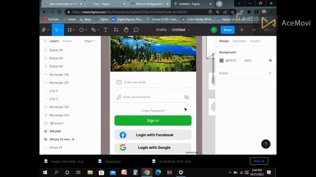
Task: Open Chrome from the taskbar
Action: [147, 173]
